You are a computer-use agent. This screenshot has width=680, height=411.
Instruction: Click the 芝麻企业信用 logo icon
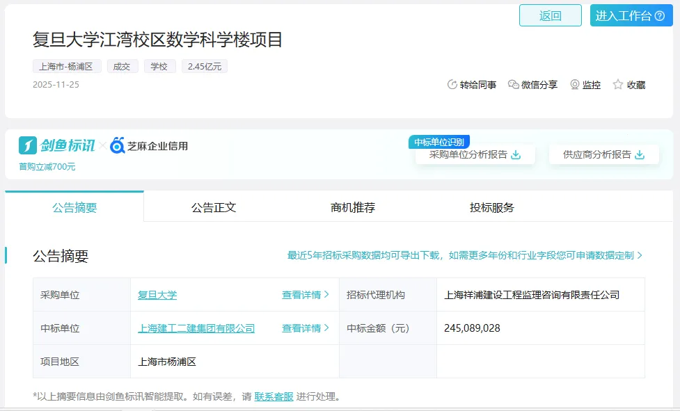[118, 145]
